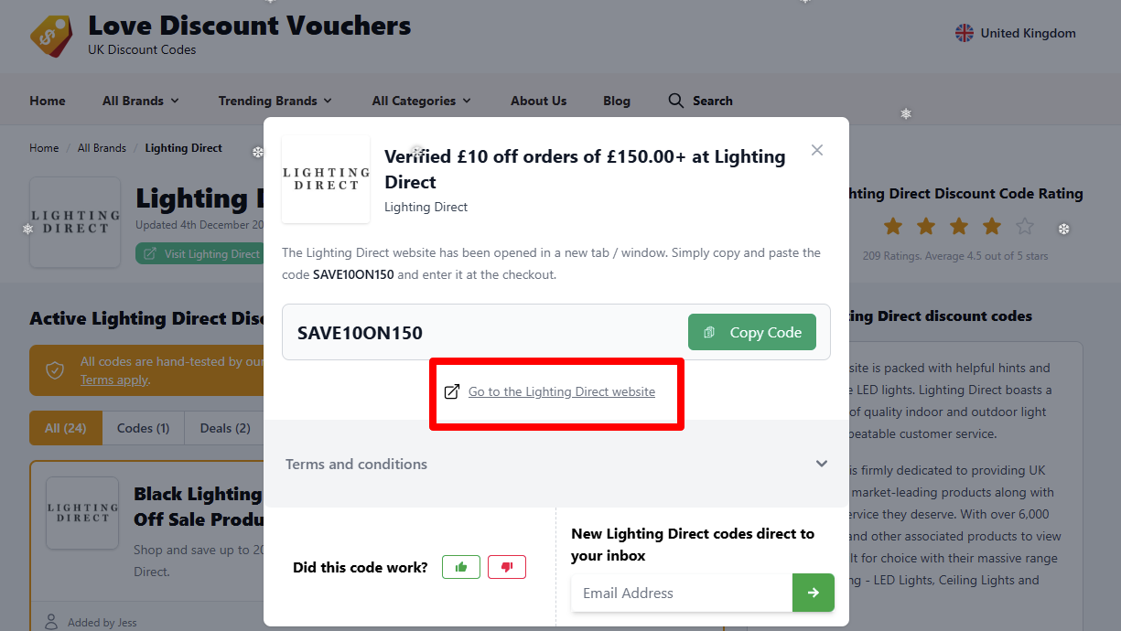The width and height of the screenshot is (1121, 631).
Task: Switch to the Codes (1) tab
Action: coord(143,428)
